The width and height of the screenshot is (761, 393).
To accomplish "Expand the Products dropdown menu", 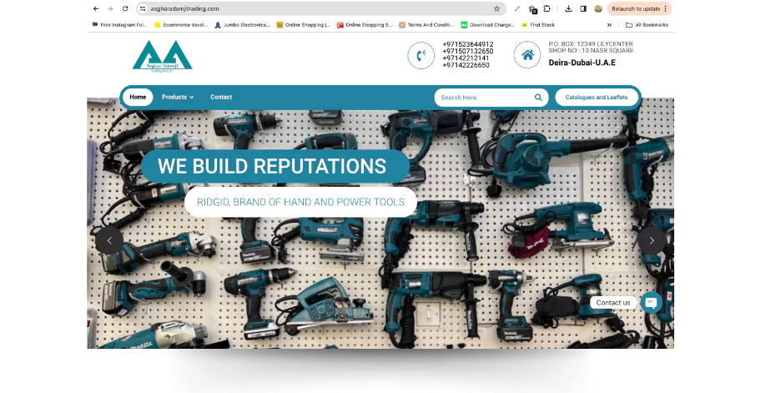I will (x=177, y=97).
